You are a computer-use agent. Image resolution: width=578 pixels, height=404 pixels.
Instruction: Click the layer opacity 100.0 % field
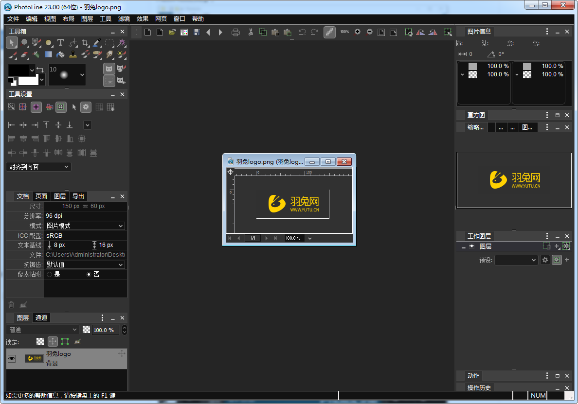point(106,330)
